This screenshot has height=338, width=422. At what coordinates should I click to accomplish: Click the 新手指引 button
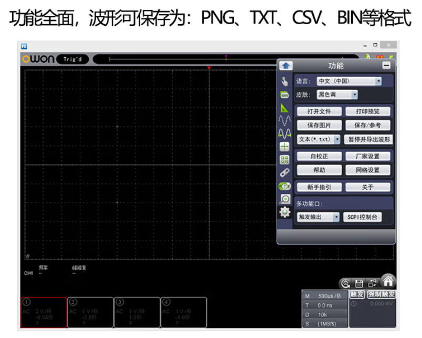(319, 187)
